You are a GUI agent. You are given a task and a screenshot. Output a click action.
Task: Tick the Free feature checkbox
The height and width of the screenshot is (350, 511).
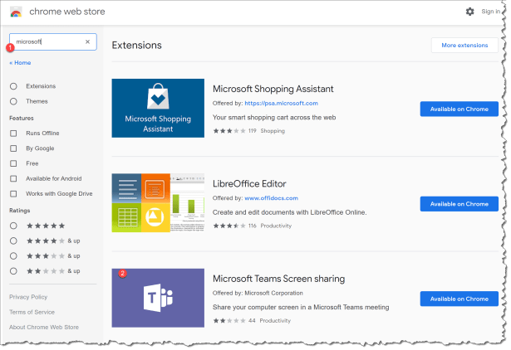[13, 163]
